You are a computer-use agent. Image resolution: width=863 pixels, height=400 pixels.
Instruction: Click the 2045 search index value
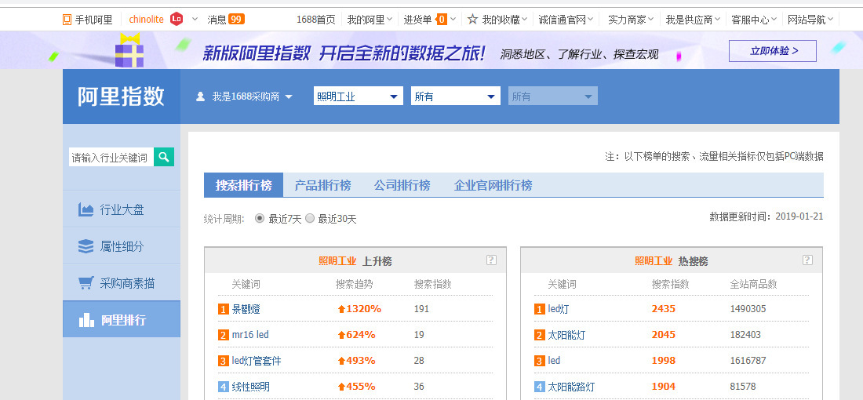[x=663, y=335]
